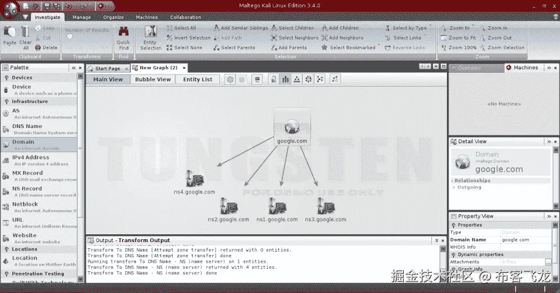Switch to Entity List view
This screenshot has height=293, width=560.
[x=198, y=79]
